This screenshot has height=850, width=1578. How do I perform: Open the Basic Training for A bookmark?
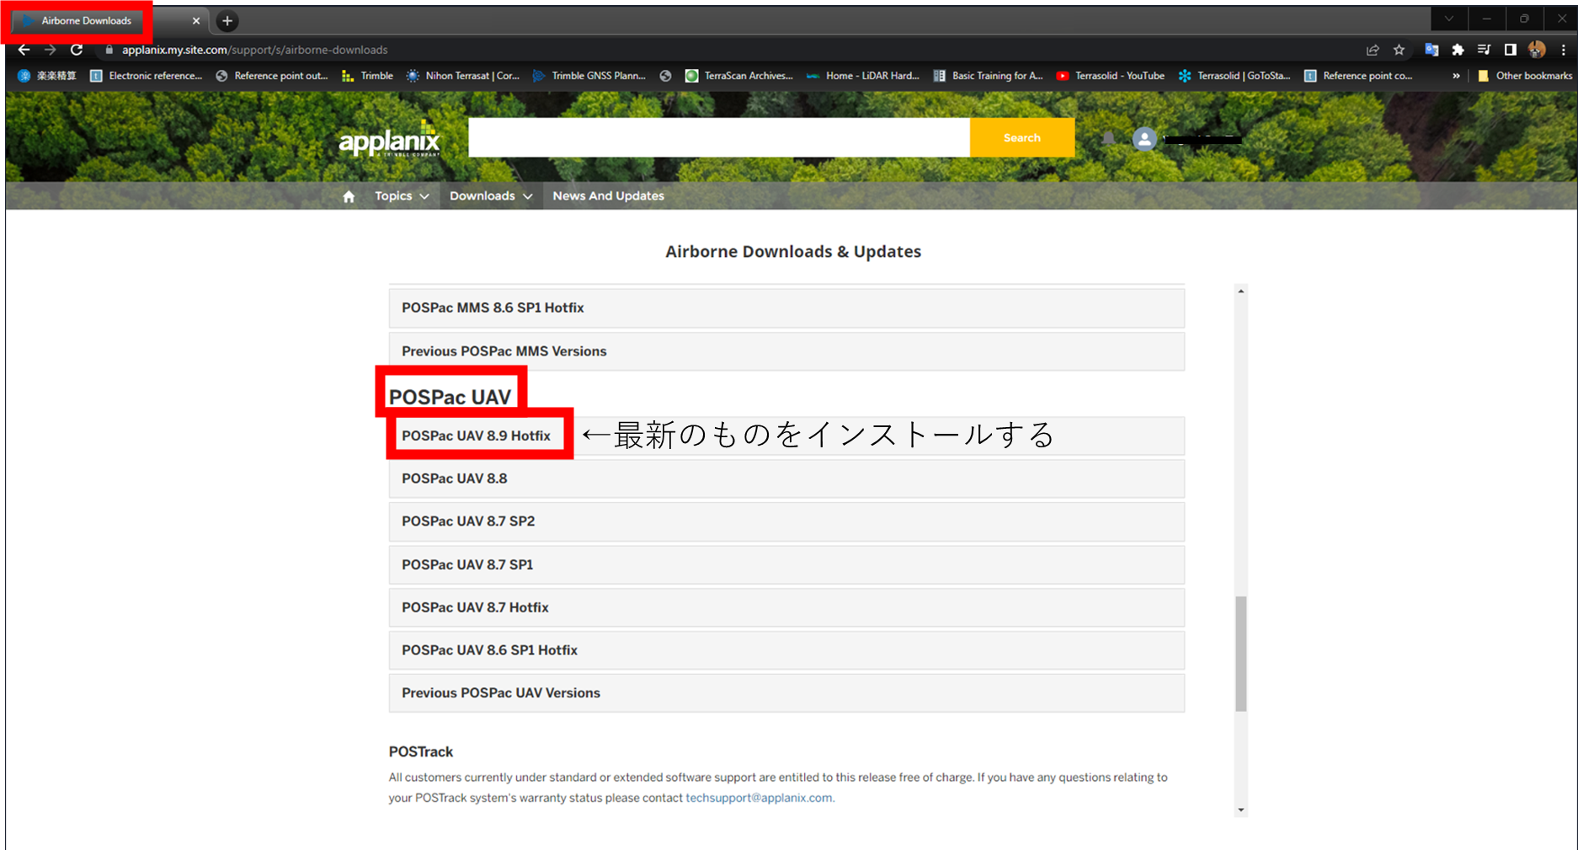[989, 76]
